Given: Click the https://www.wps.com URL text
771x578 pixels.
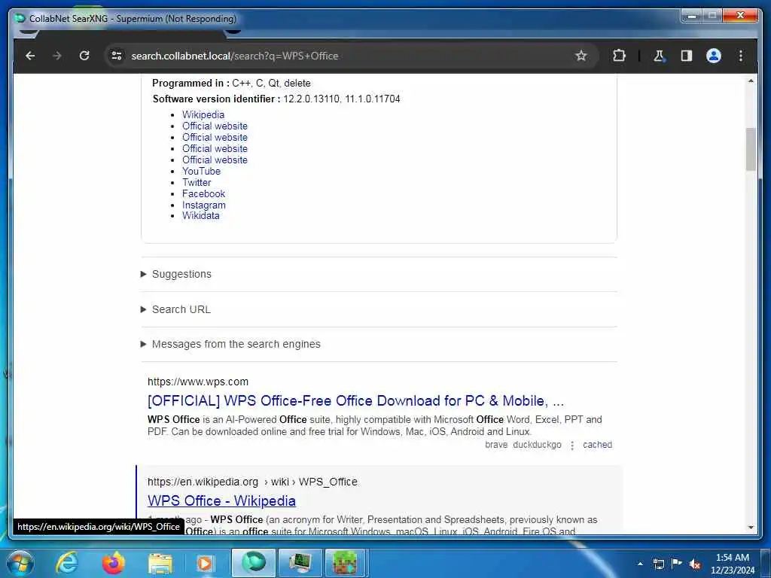Looking at the screenshot, I should pyautogui.click(x=198, y=382).
